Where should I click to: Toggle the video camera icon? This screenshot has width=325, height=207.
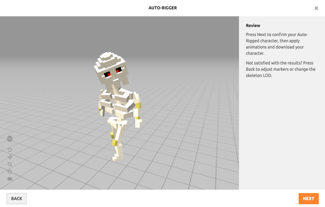[10, 179]
